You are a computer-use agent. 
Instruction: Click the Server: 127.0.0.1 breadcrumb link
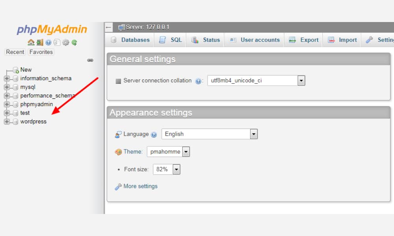coord(147,27)
